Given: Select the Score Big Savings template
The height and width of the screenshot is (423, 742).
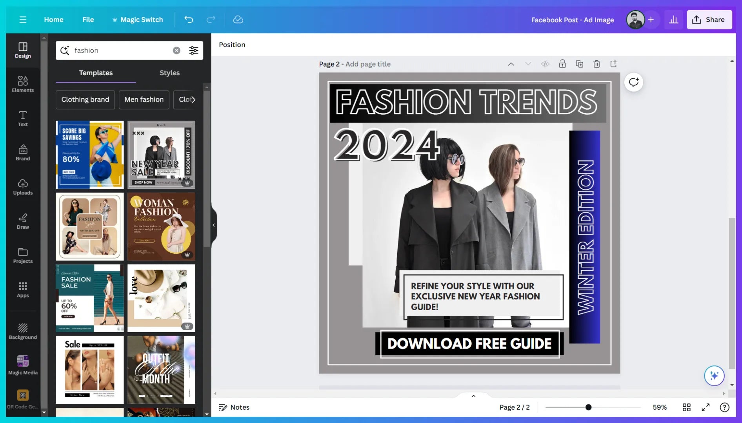Looking at the screenshot, I should 89,155.
